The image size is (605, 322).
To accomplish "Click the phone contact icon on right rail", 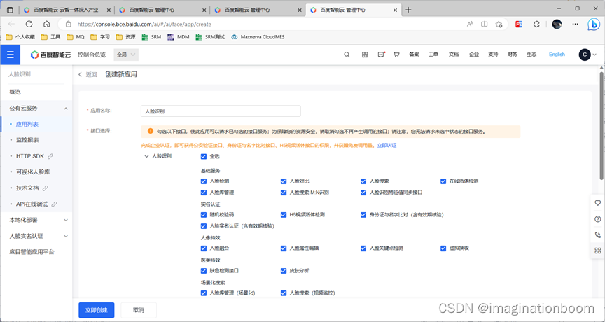I will pyautogui.click(x=598, y=234).
